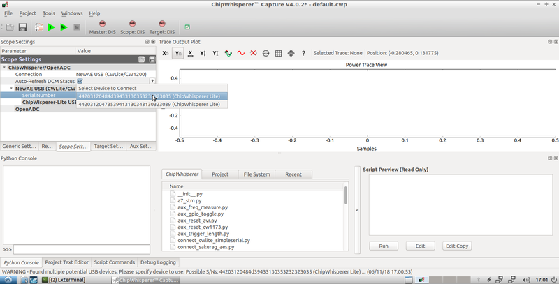559x284 pixels.
Task: Undock the Trace Output Plot panel via float icon
Action: [x=550, y=42]
